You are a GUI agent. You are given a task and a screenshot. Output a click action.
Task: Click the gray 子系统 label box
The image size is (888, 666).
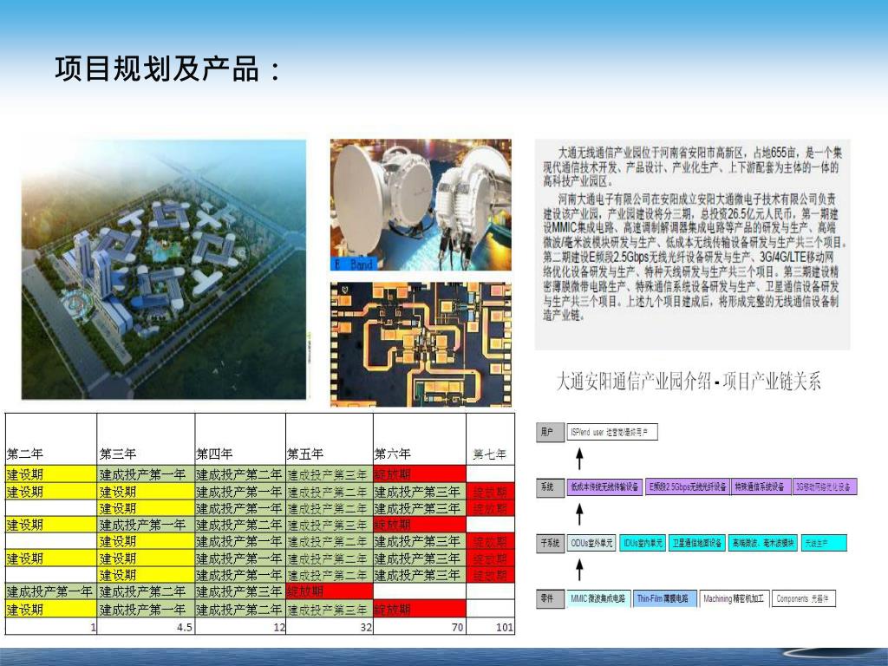[550, 543]
